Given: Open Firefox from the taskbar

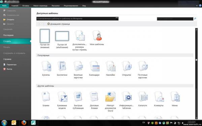Looking at the screenshot, I should tap(24, 123).
